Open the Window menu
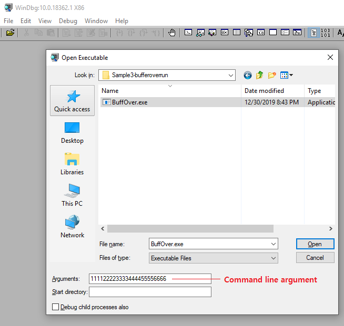344x326 pixels. click(x=96, y=21)
